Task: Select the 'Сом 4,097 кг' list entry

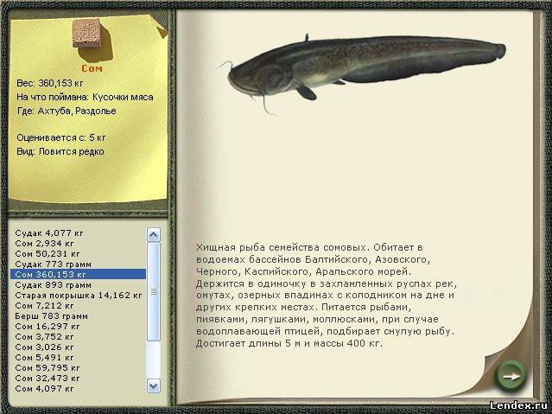Action: click(x=44, y=389)
